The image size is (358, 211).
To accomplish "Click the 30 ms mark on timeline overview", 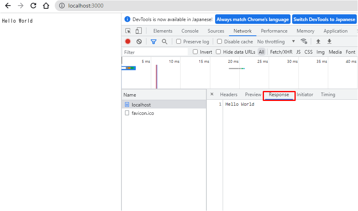I will click(292, 62).
